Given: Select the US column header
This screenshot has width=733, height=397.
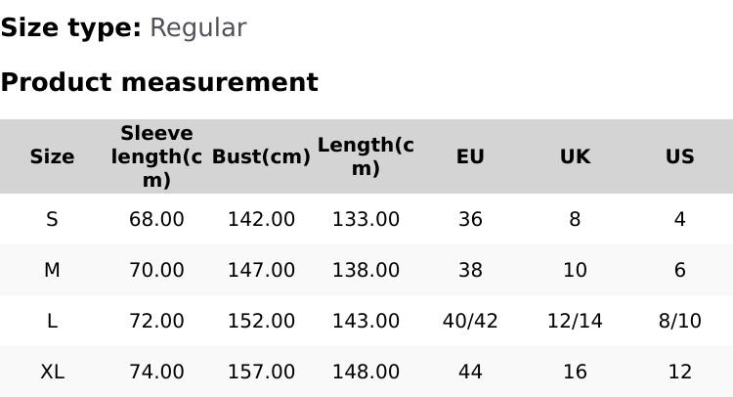Looking at the screenshot, I should point(679,156).
